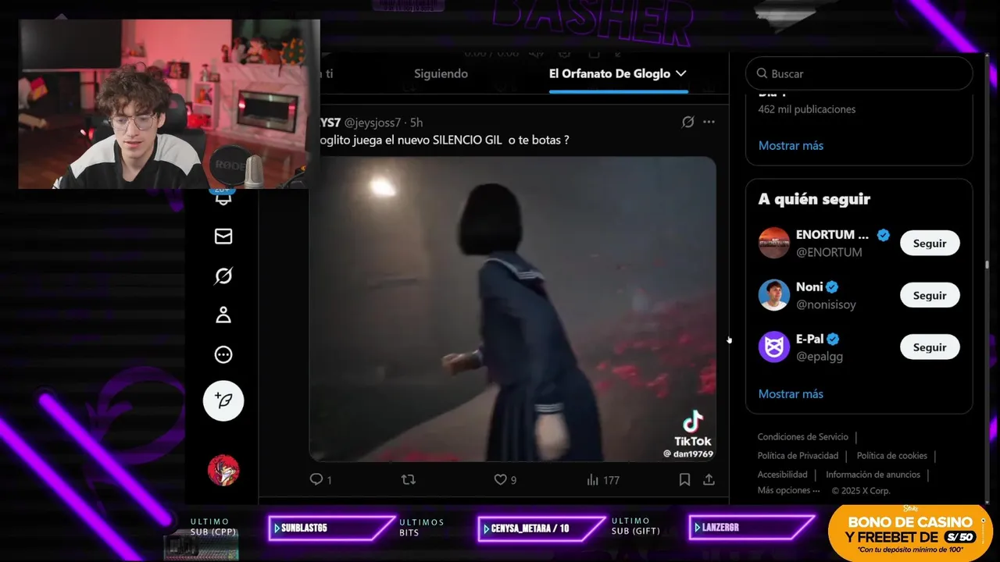Like the post with 9 likes
The image size is (1000, 562).
pos(505,480)
